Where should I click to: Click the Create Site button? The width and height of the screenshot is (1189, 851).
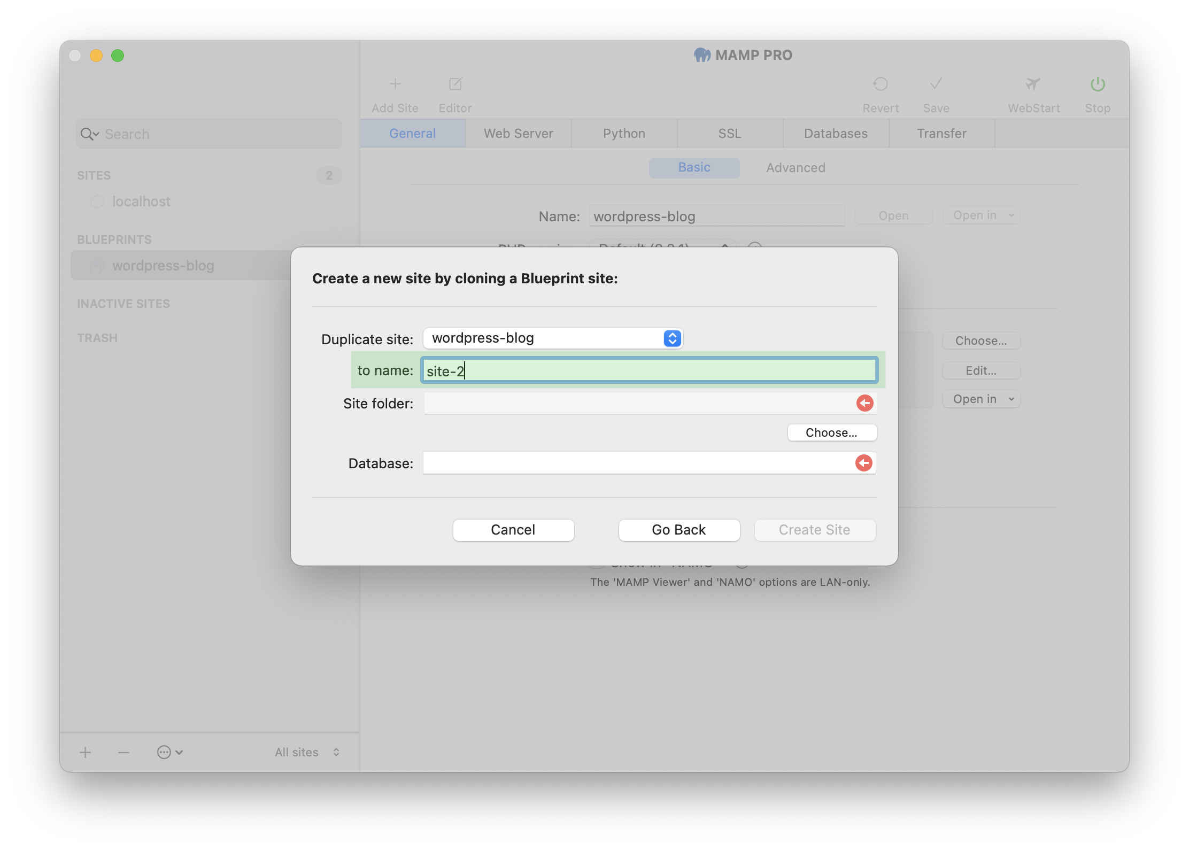[x=815, y=530]
